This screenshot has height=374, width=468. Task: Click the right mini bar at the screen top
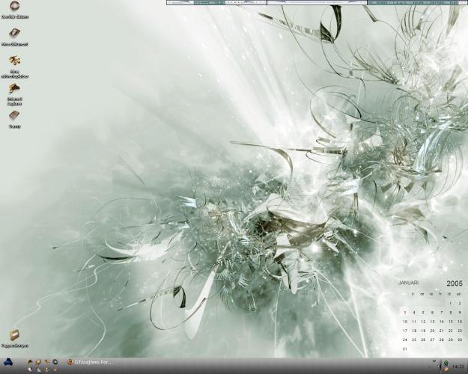coord(365,3)
